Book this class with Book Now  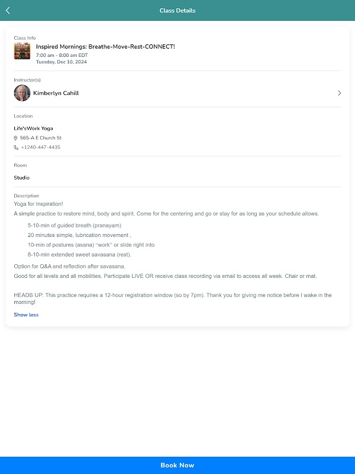(x=177, y=465)
